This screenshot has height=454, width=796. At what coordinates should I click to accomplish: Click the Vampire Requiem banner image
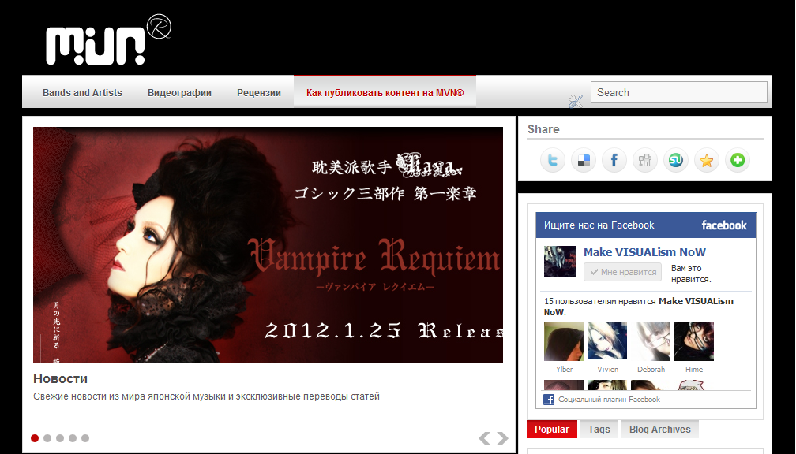click(268, 244)
